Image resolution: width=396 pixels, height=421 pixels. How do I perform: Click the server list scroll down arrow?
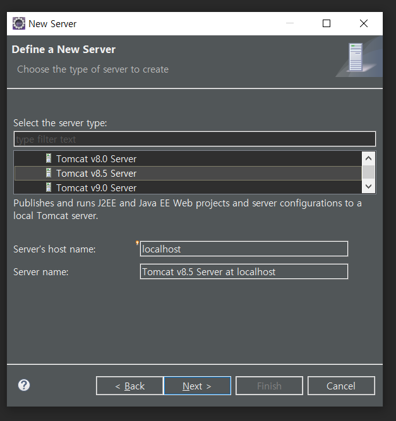[369, 186]
